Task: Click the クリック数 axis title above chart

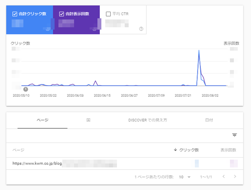Action: 20,43
